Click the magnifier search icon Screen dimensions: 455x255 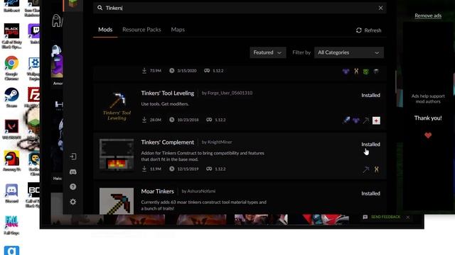tap(100, 8)
